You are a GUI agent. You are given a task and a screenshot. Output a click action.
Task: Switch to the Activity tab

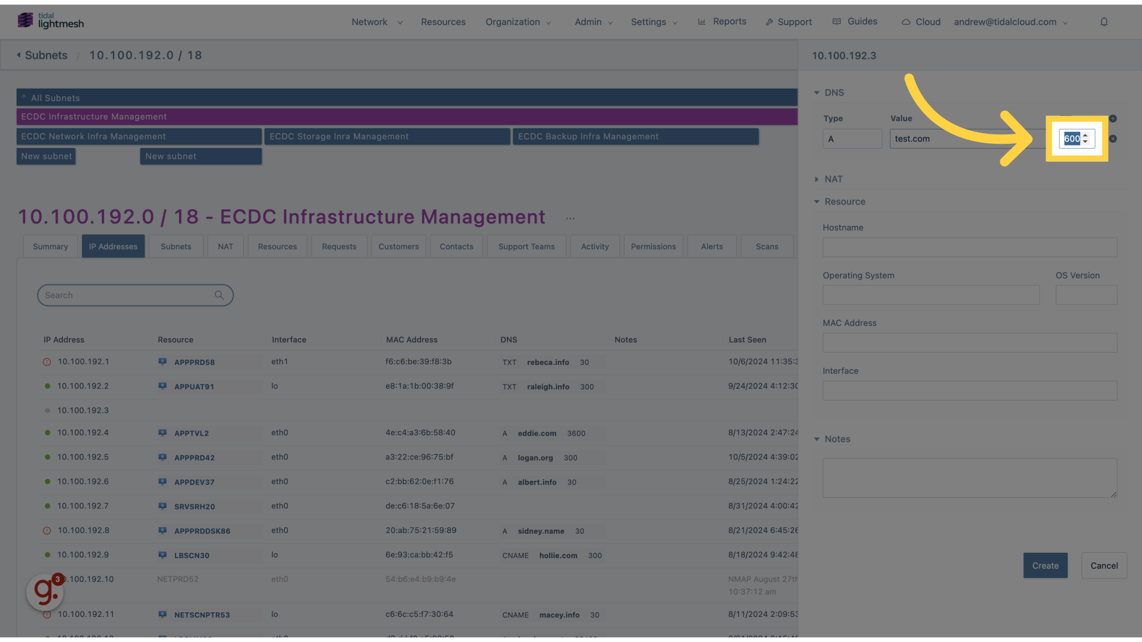[x=595, y=247]
